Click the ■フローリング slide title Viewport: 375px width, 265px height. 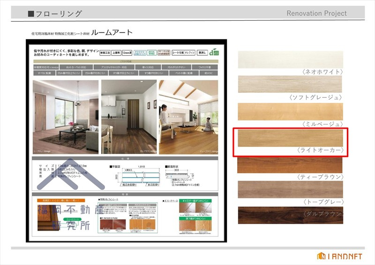click(x=55, y=14)
